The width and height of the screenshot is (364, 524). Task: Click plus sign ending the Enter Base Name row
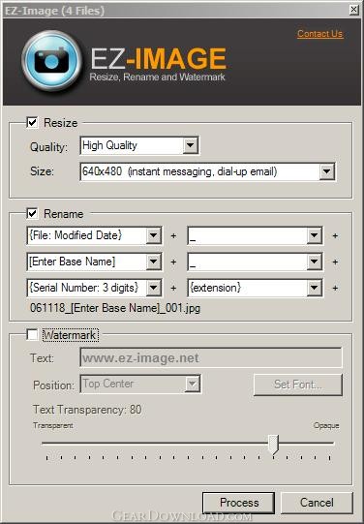click(335, 262)
